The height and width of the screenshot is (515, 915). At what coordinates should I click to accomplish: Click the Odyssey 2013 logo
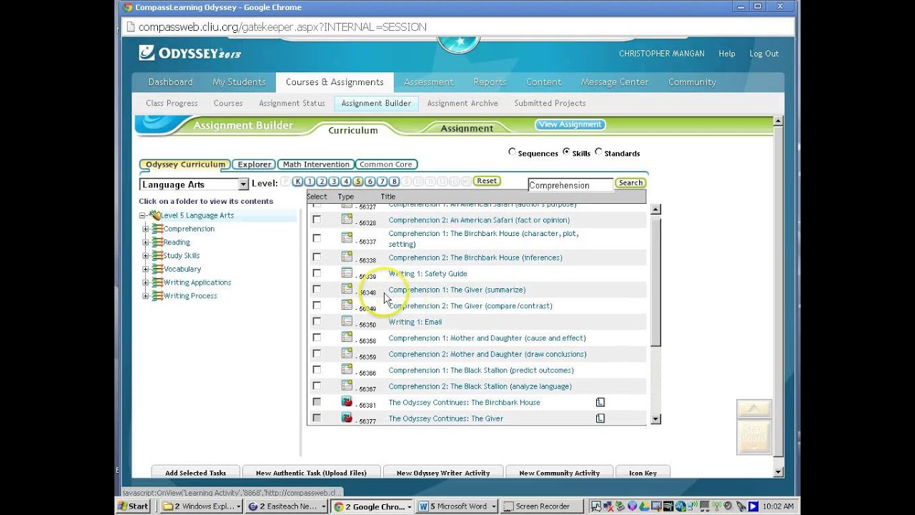coord(190,53)
